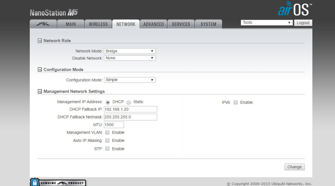Open the Disable Network dropdown
Viewport: 335px width, 186px height.
130,58
